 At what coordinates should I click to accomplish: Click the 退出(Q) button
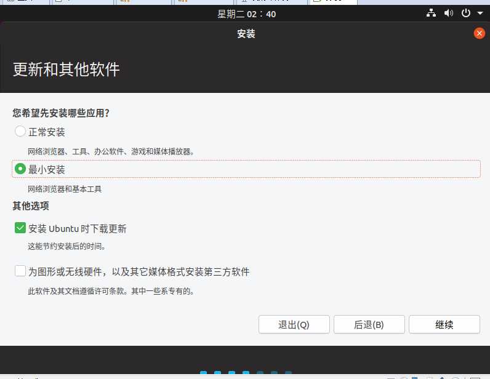(294, 325)
